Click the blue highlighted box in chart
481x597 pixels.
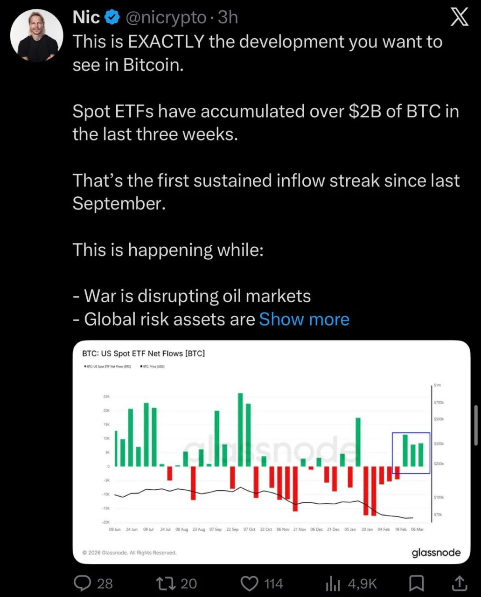(x=411, y=453)
